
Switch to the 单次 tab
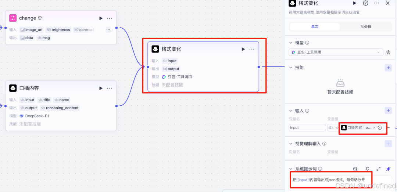pos(315,26)
